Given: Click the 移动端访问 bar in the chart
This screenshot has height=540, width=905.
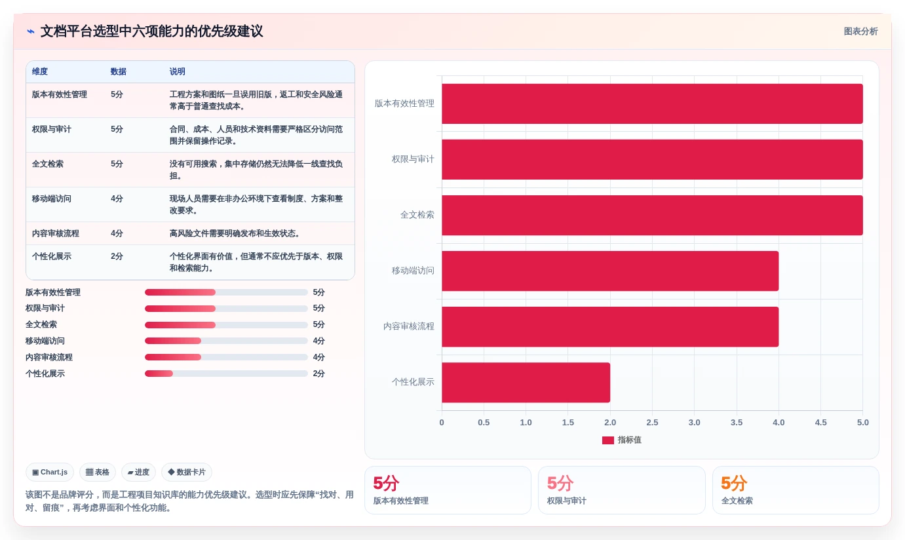Looking at the screenshot, I should coord(610,271).
